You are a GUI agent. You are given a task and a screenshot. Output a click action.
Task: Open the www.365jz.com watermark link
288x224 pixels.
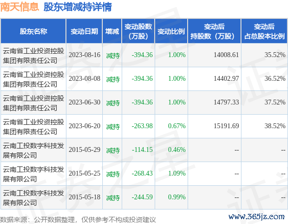pos(256,217)
